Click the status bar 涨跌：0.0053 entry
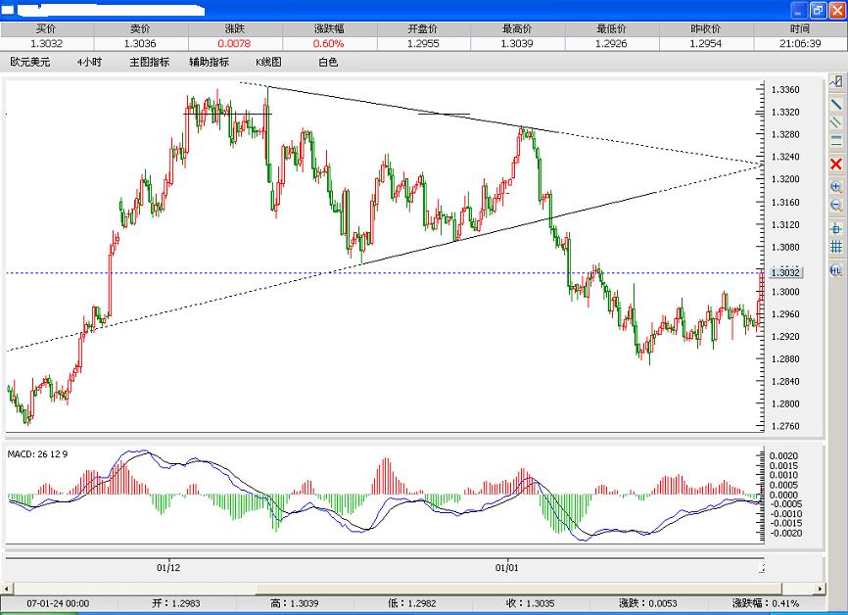848x615 pixels. [648, 603]
